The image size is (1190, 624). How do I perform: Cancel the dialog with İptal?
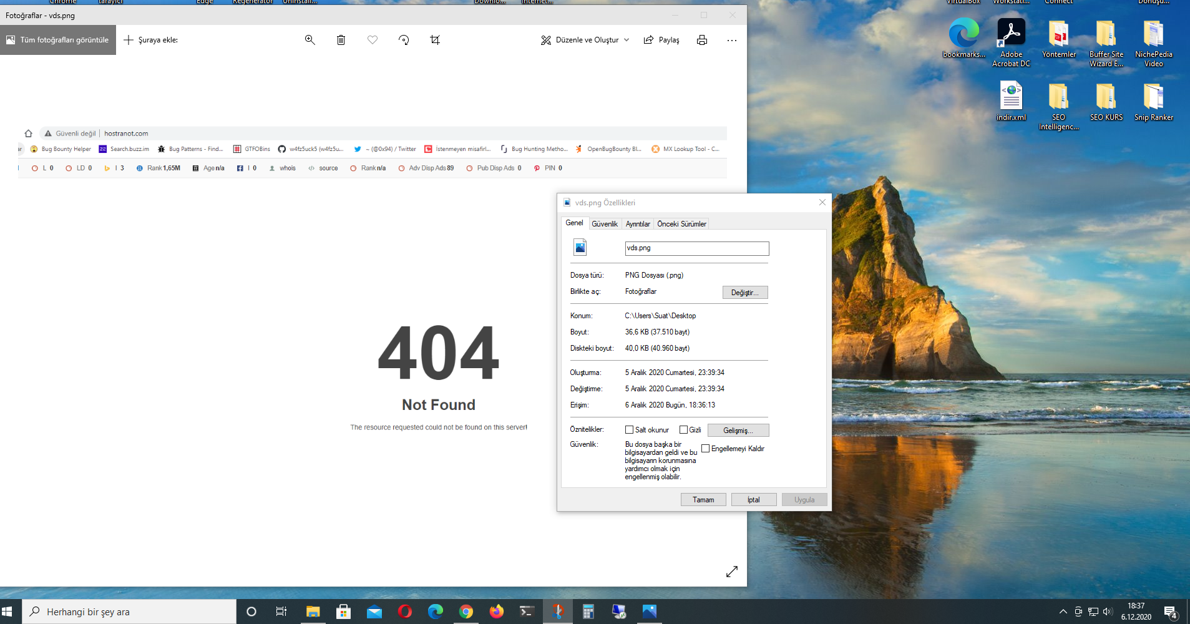(754, 500)
